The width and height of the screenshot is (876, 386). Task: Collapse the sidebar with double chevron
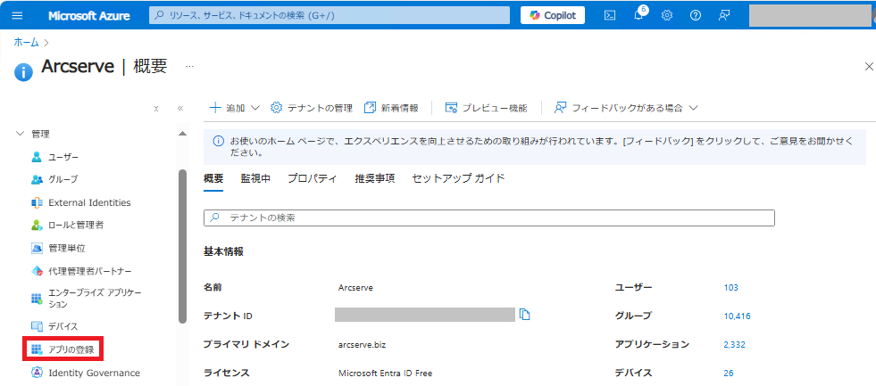[179, 108]
